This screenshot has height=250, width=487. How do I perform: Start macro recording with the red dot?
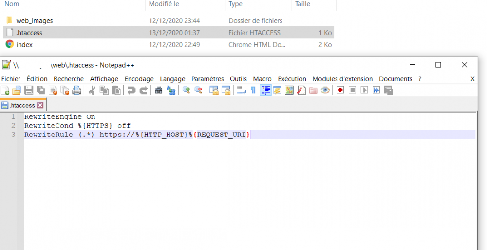pyautogui.click(x=340, y=91)
